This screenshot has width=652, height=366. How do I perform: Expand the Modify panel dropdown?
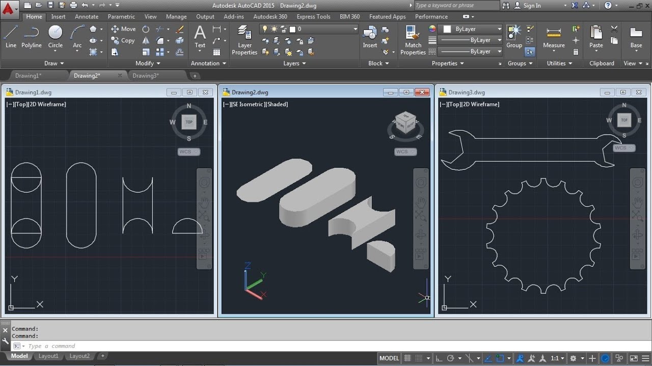click(148, 64)
